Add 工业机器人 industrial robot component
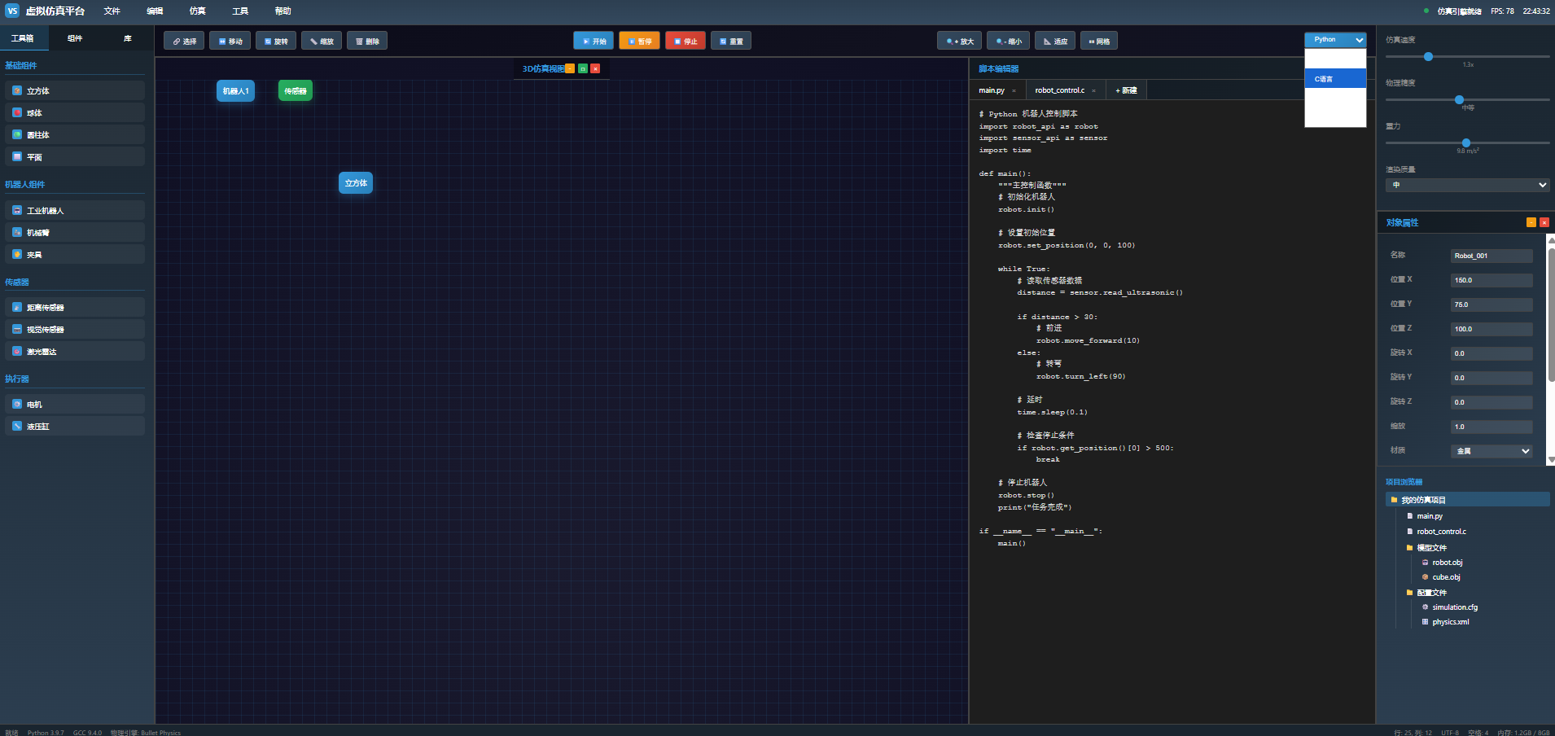Screen dimensions: 1555x736 (75, 210)
